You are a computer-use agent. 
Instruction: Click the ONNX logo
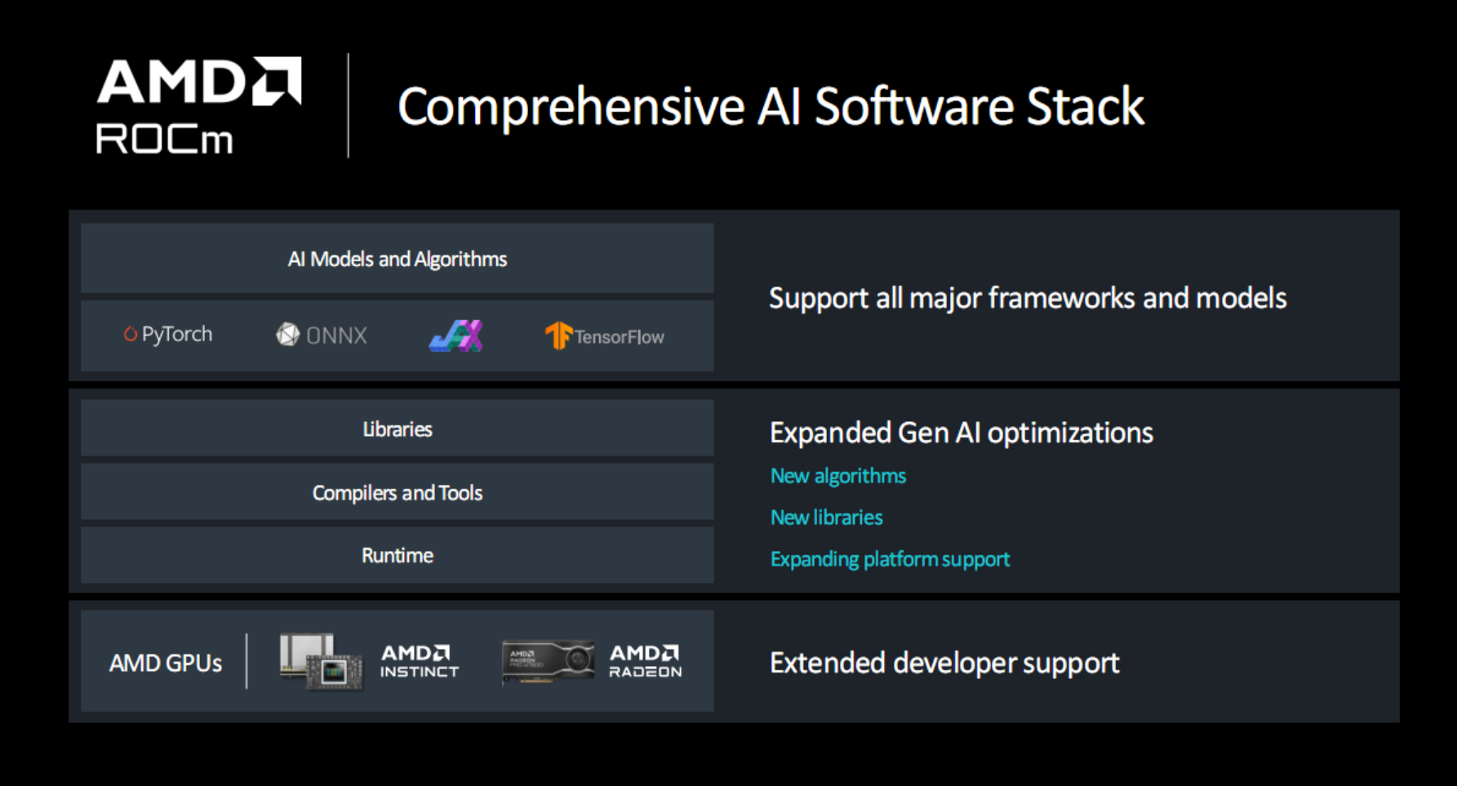click(322, 335)
